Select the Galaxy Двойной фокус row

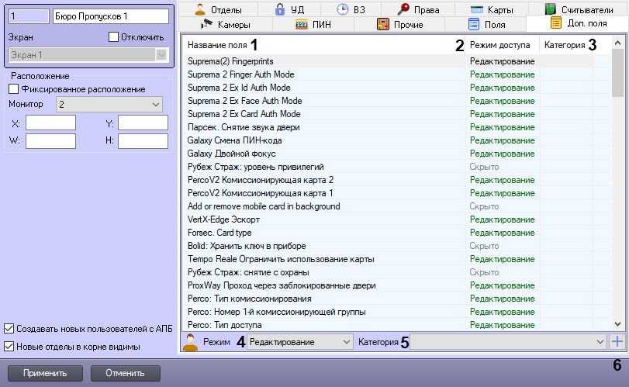coord(324,154)
